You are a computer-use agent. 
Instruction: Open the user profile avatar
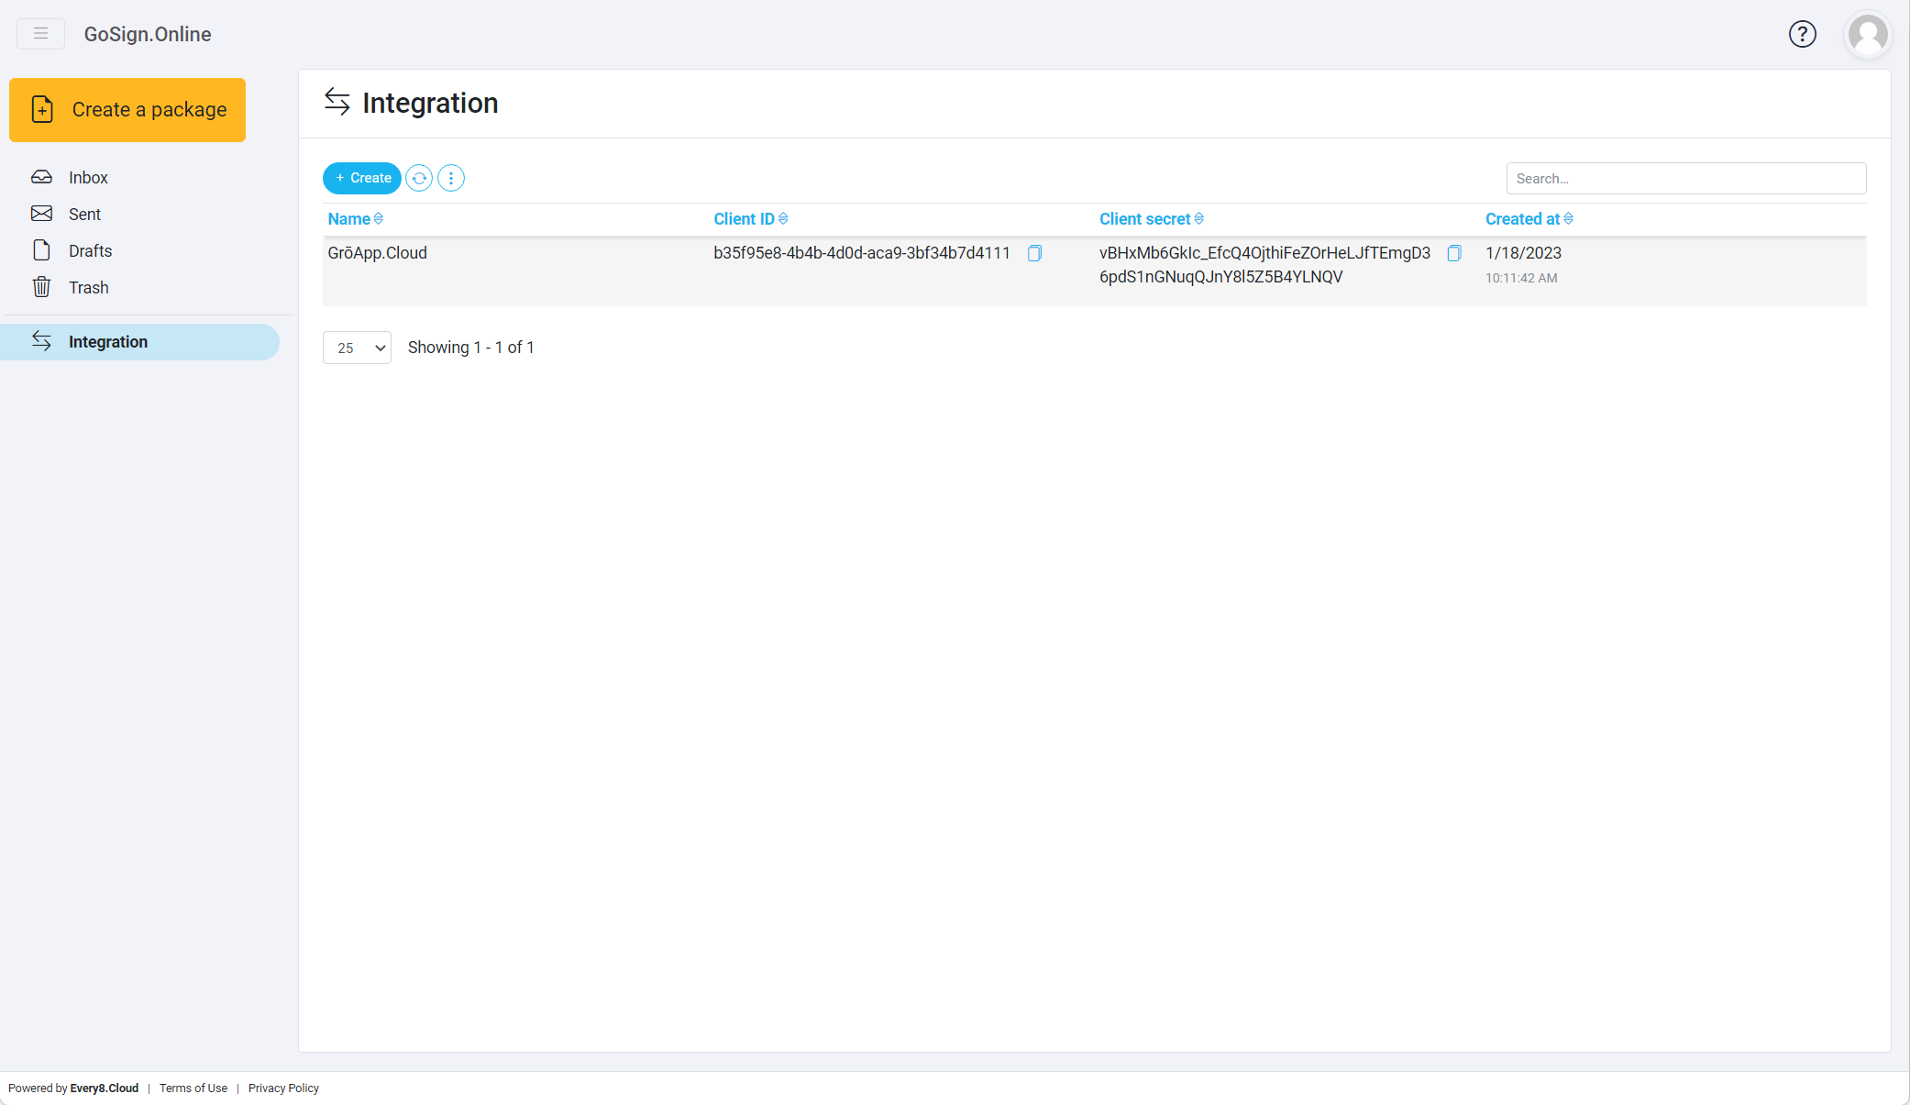(1867, 34)
